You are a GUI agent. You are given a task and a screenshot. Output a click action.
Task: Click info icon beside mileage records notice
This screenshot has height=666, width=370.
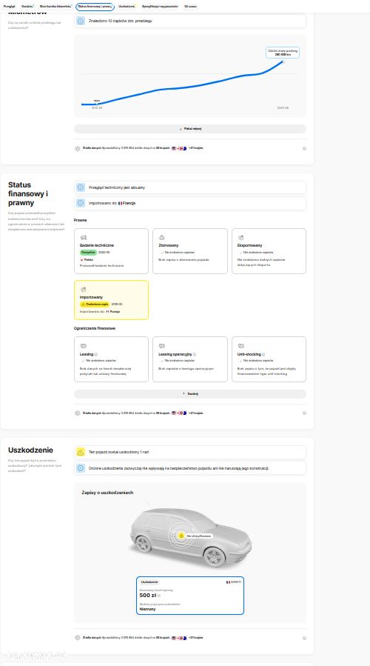coord(81,21)
